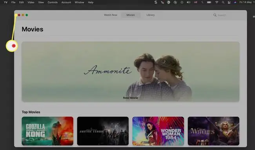
Task: Open the View menu
Action: (41, 2)
